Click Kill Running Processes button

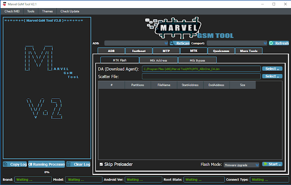point(46,164)
